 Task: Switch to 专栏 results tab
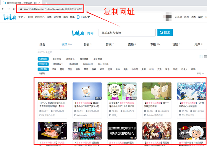pyautogui.click(x=155, y=44)
